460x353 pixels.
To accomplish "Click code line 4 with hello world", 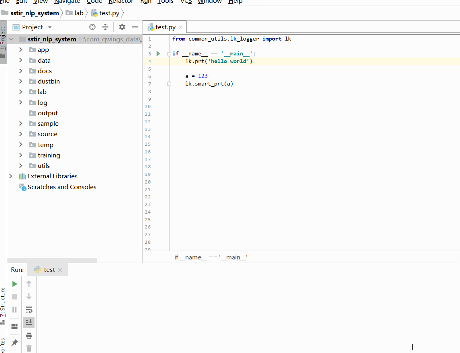I will click(219, 61).
